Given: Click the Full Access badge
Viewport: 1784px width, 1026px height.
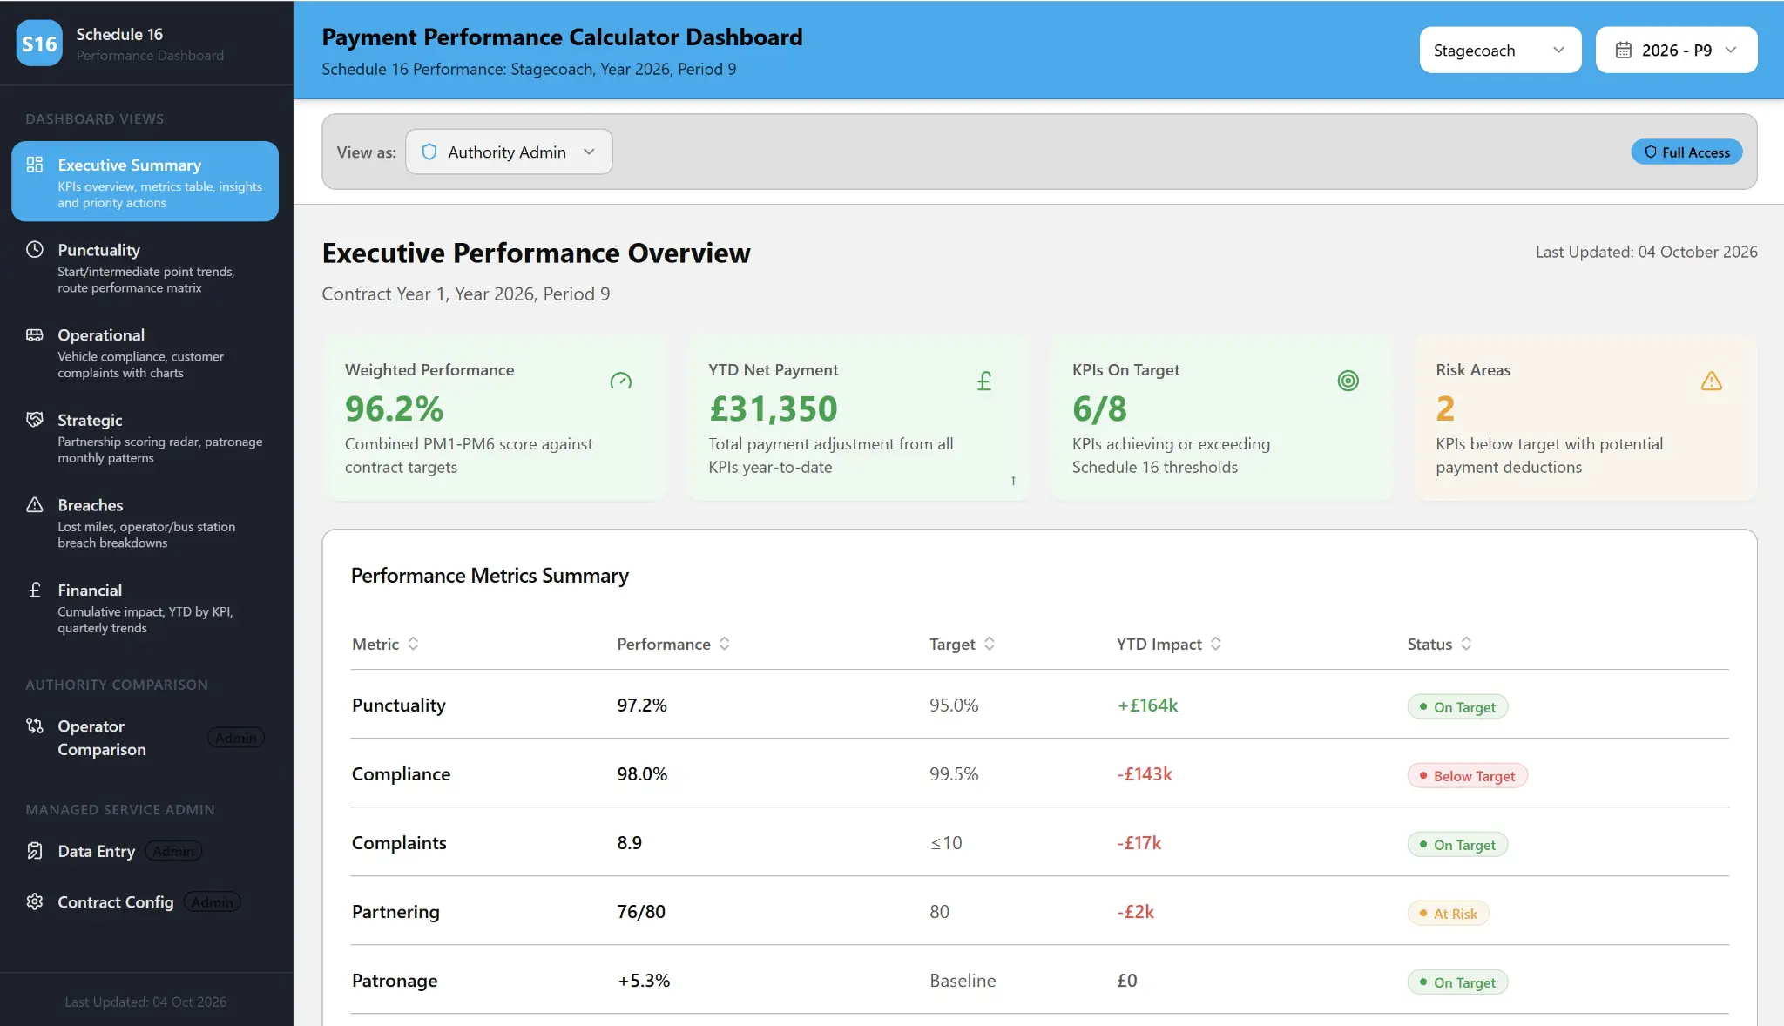Looking at the screenshot, I should tap(1686, 152).
